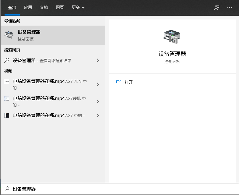Switch to the 全部 tab
Image resolution: width=239 pixels, height=195 pixels.
12,8
